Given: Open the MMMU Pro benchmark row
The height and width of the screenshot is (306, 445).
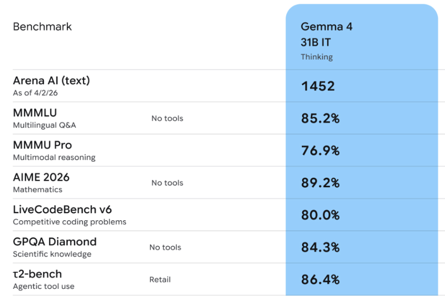Looking at the screenshot, I should [42, 145].
